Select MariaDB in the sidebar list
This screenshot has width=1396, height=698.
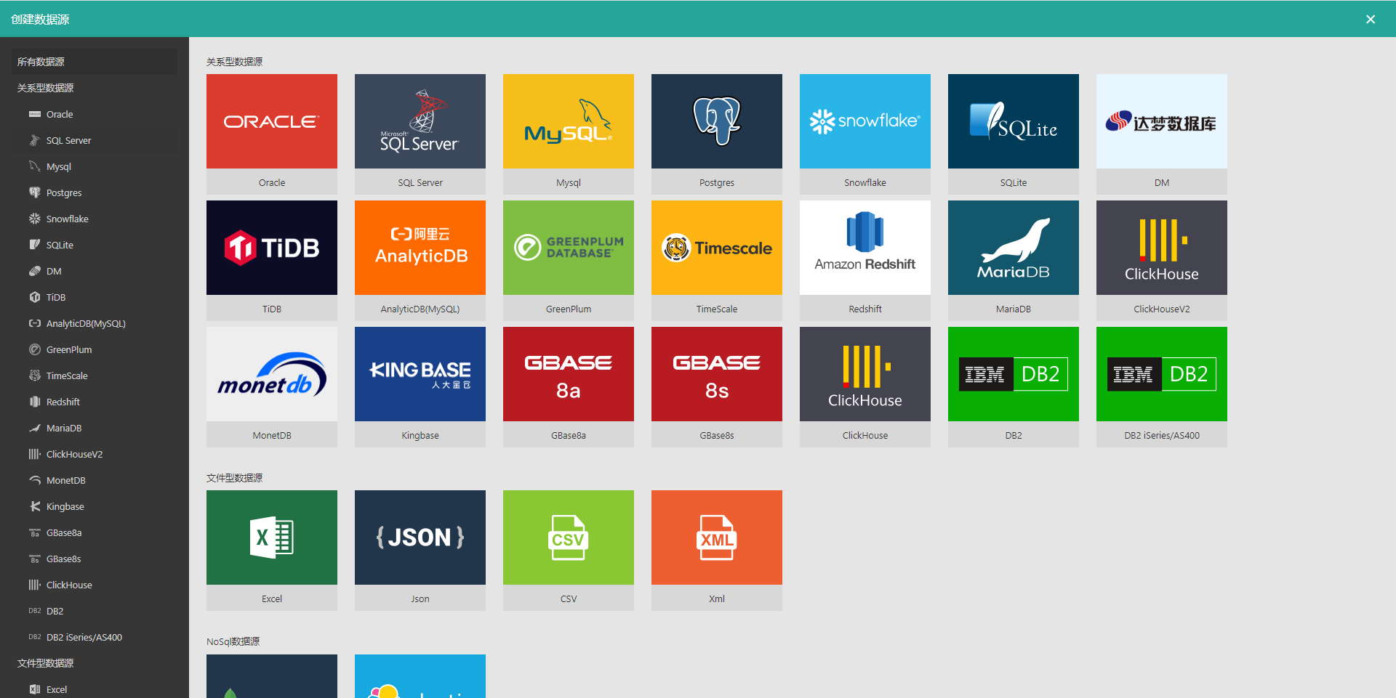[95, 428]
